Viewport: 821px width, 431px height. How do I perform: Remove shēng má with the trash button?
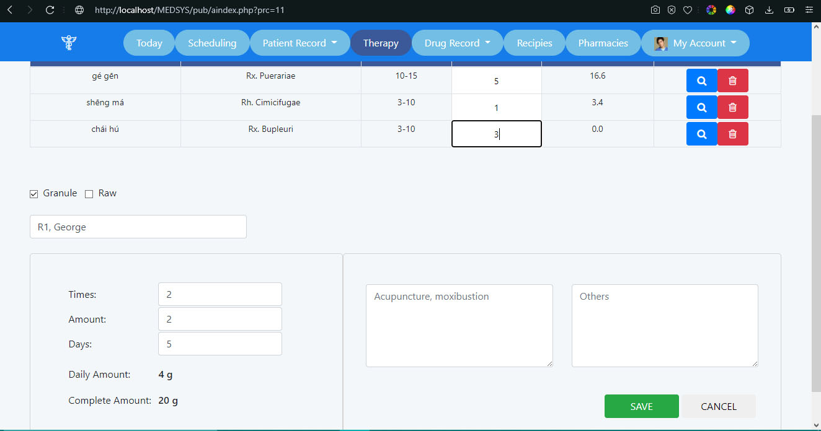coord(732,107)
